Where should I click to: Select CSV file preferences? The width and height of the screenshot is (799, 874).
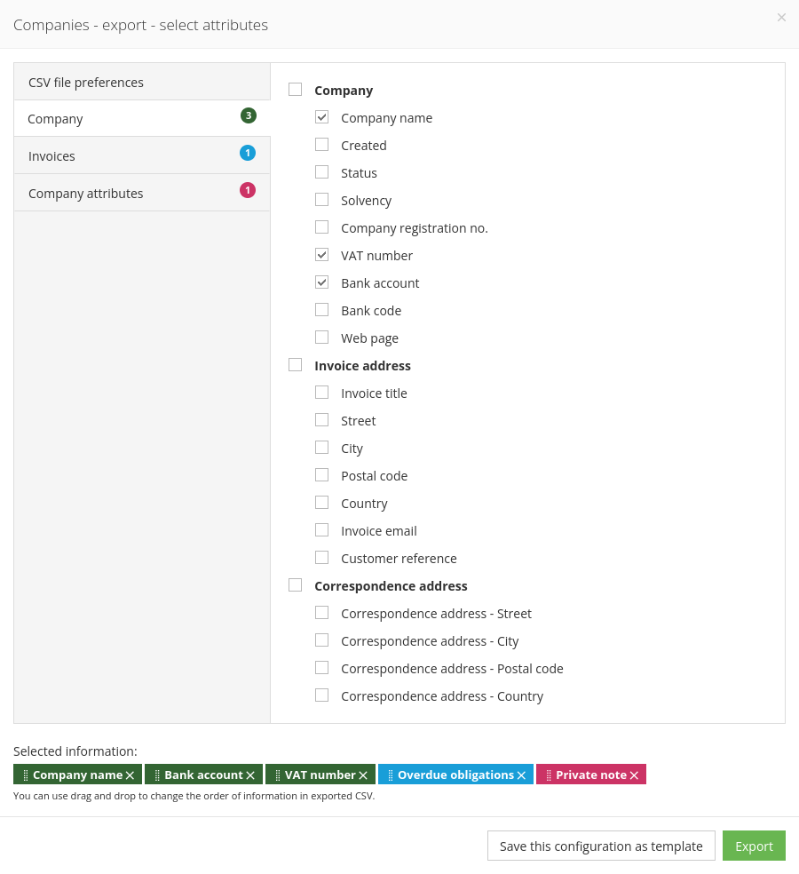point(142,82)
